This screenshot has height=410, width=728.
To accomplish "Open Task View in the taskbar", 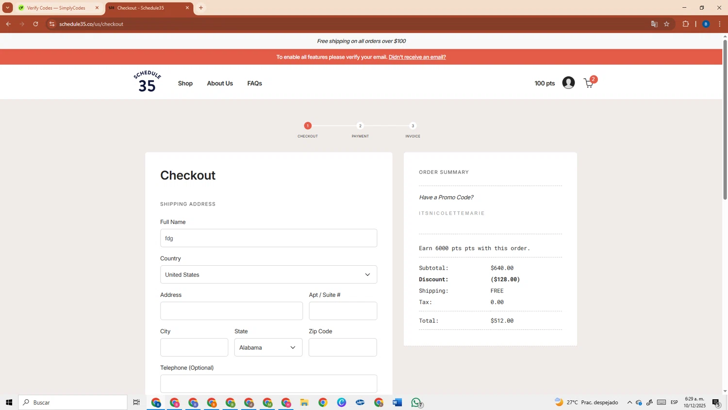I will pos(136,402).
